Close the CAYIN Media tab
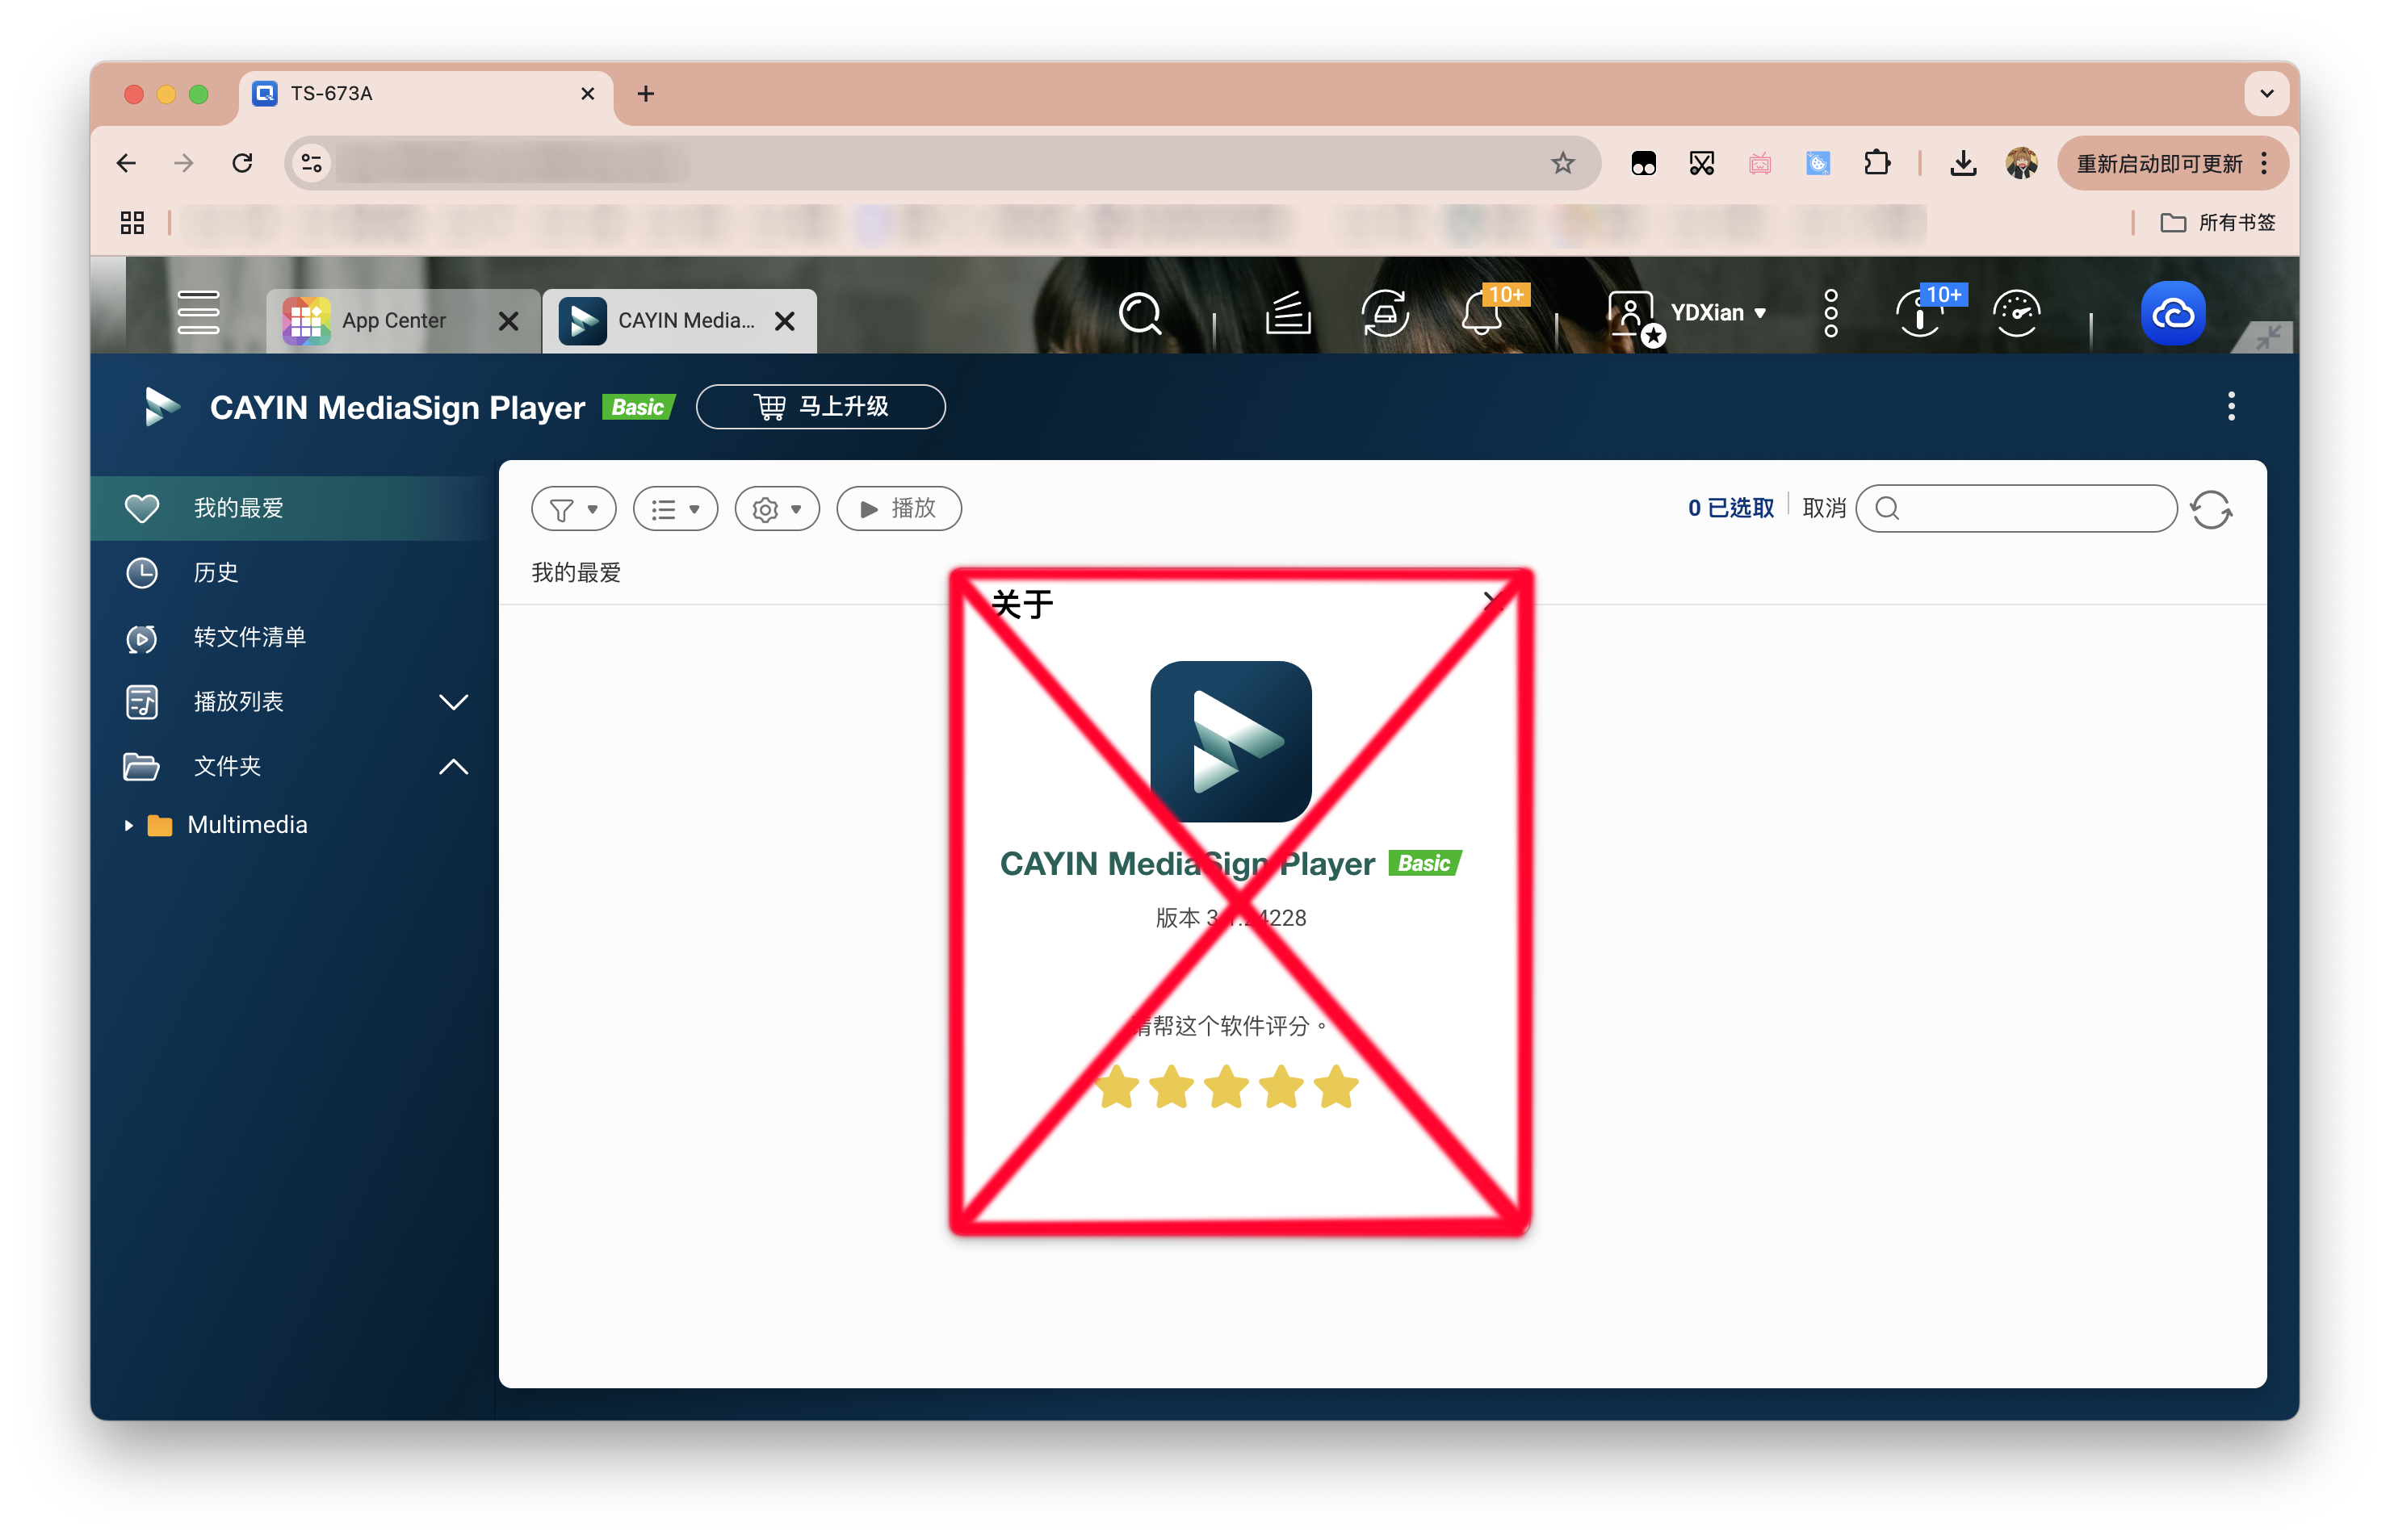 pos(786,321)
